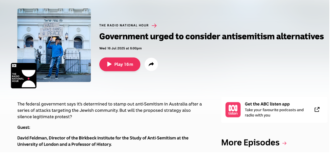
Task: Click the episode photo of the man holding a sign
Action: tap(54, 45)
